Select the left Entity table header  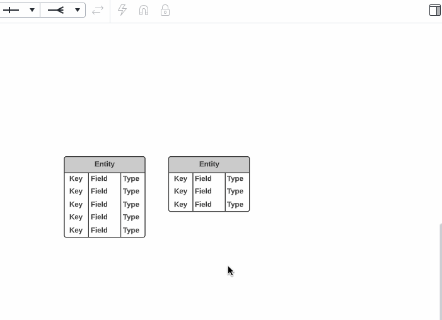pos(105,164)
